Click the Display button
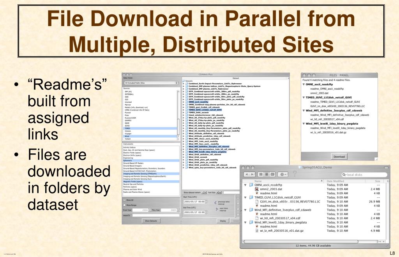Image resolution: width=399 pixels, height=257 pixels. (223, 221)
